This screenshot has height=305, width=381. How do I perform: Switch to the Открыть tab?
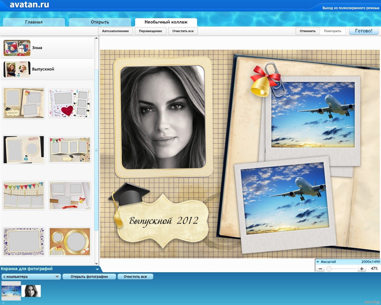(100, 22)
